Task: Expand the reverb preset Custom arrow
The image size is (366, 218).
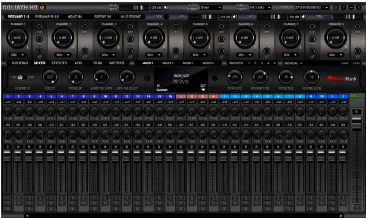Action: point(203,90)
